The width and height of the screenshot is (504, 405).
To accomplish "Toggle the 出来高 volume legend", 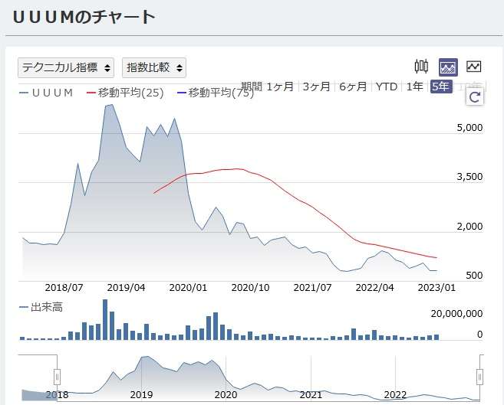I will coord(41,307).
